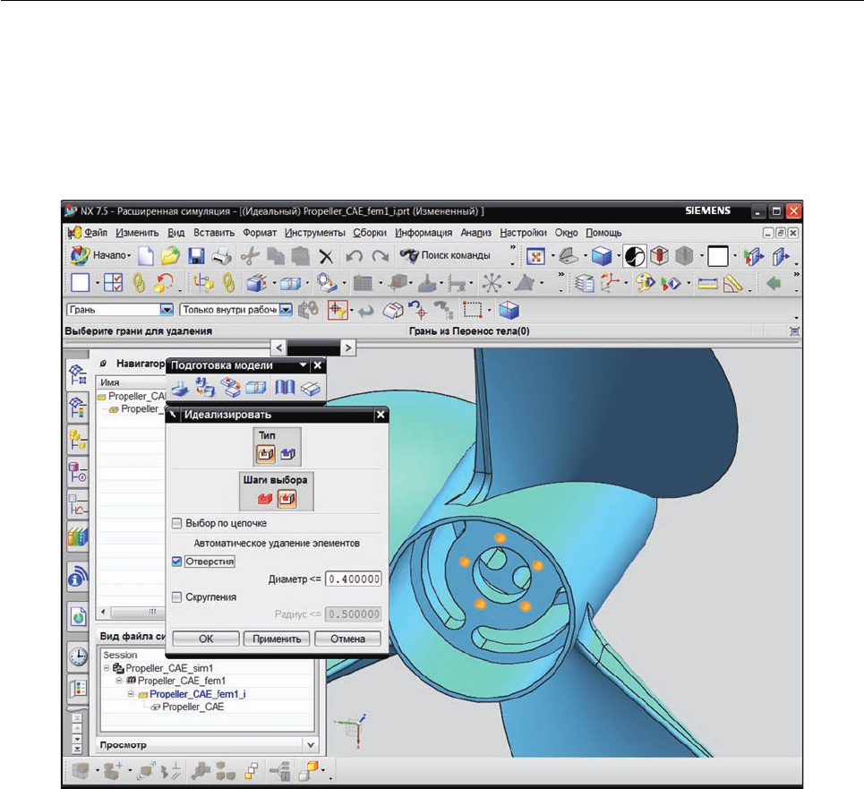Collapse the Propeller_CAE_sim1 tree node
Viewport: 864px width, 789px height.
(x=107, y=668)
